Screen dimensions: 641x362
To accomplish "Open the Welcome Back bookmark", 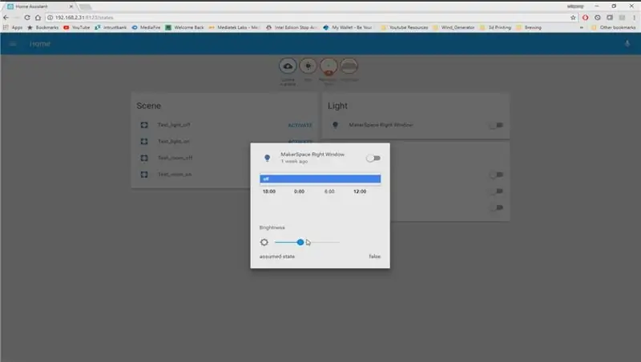I will (x=184, y=27).
